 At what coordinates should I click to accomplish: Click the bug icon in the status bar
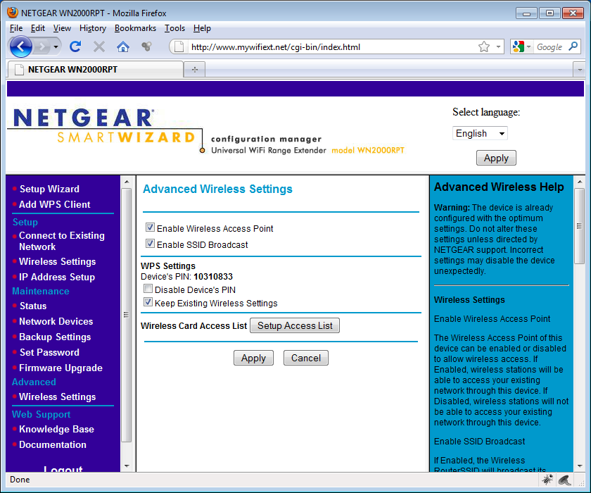pyautogui.click(x=547, y=480)
